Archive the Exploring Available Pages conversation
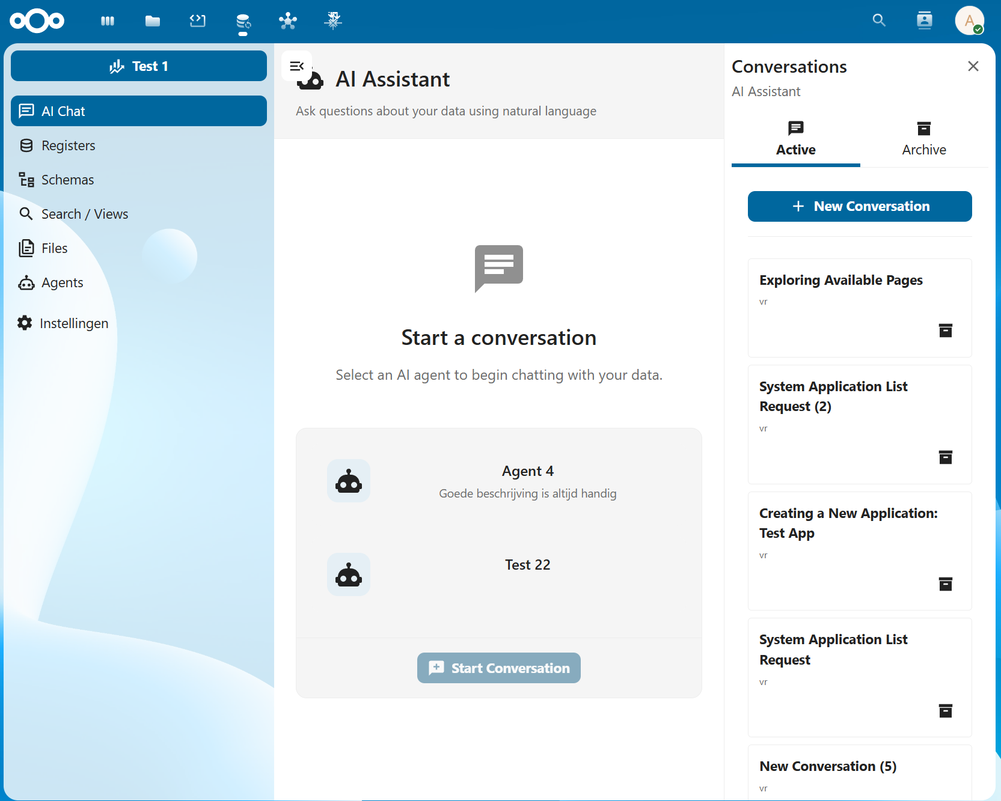This screenshot has height=801, width=1001. point(945,330)
